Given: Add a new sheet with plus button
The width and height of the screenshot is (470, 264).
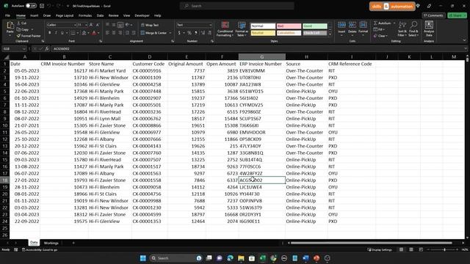Looking at the screenshot, I should tap(73, 243).
